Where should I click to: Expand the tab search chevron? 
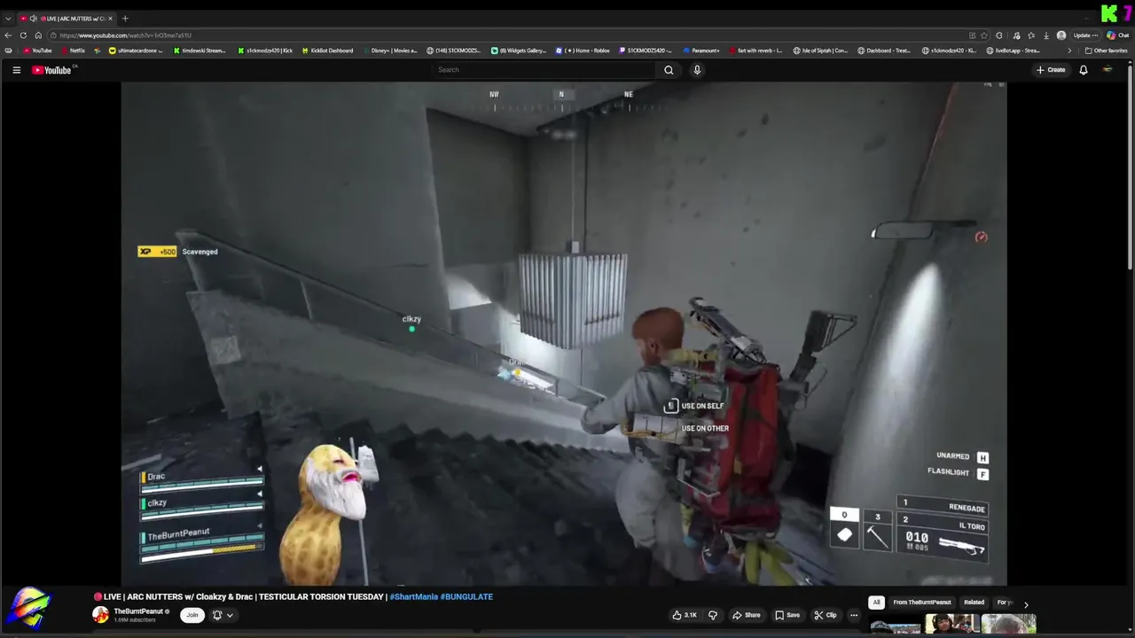(8, 19)
